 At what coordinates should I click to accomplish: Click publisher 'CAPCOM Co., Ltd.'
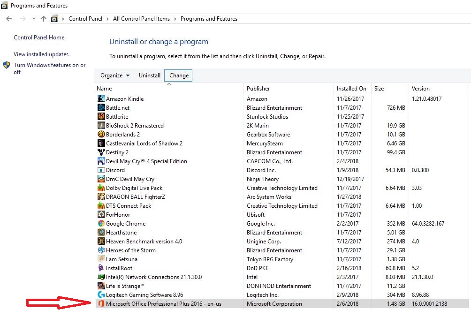point(269,161)
